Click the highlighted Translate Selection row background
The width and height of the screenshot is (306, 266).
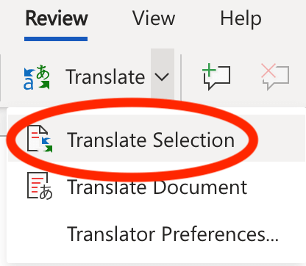[157, 138]
